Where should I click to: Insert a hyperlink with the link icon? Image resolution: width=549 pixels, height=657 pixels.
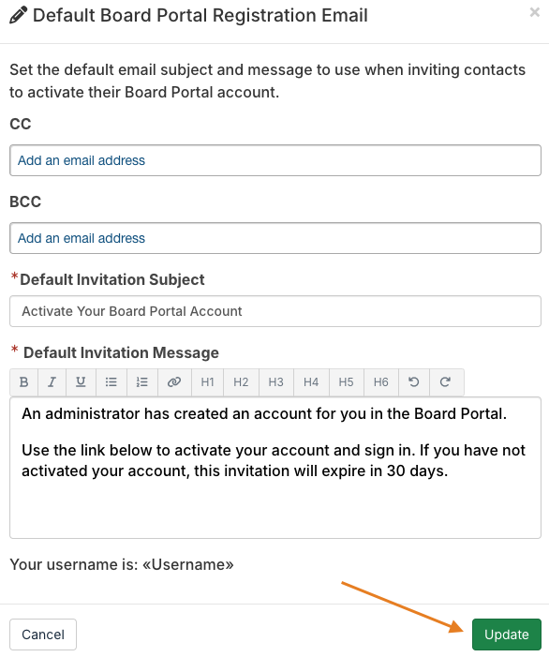coord(174,382)
